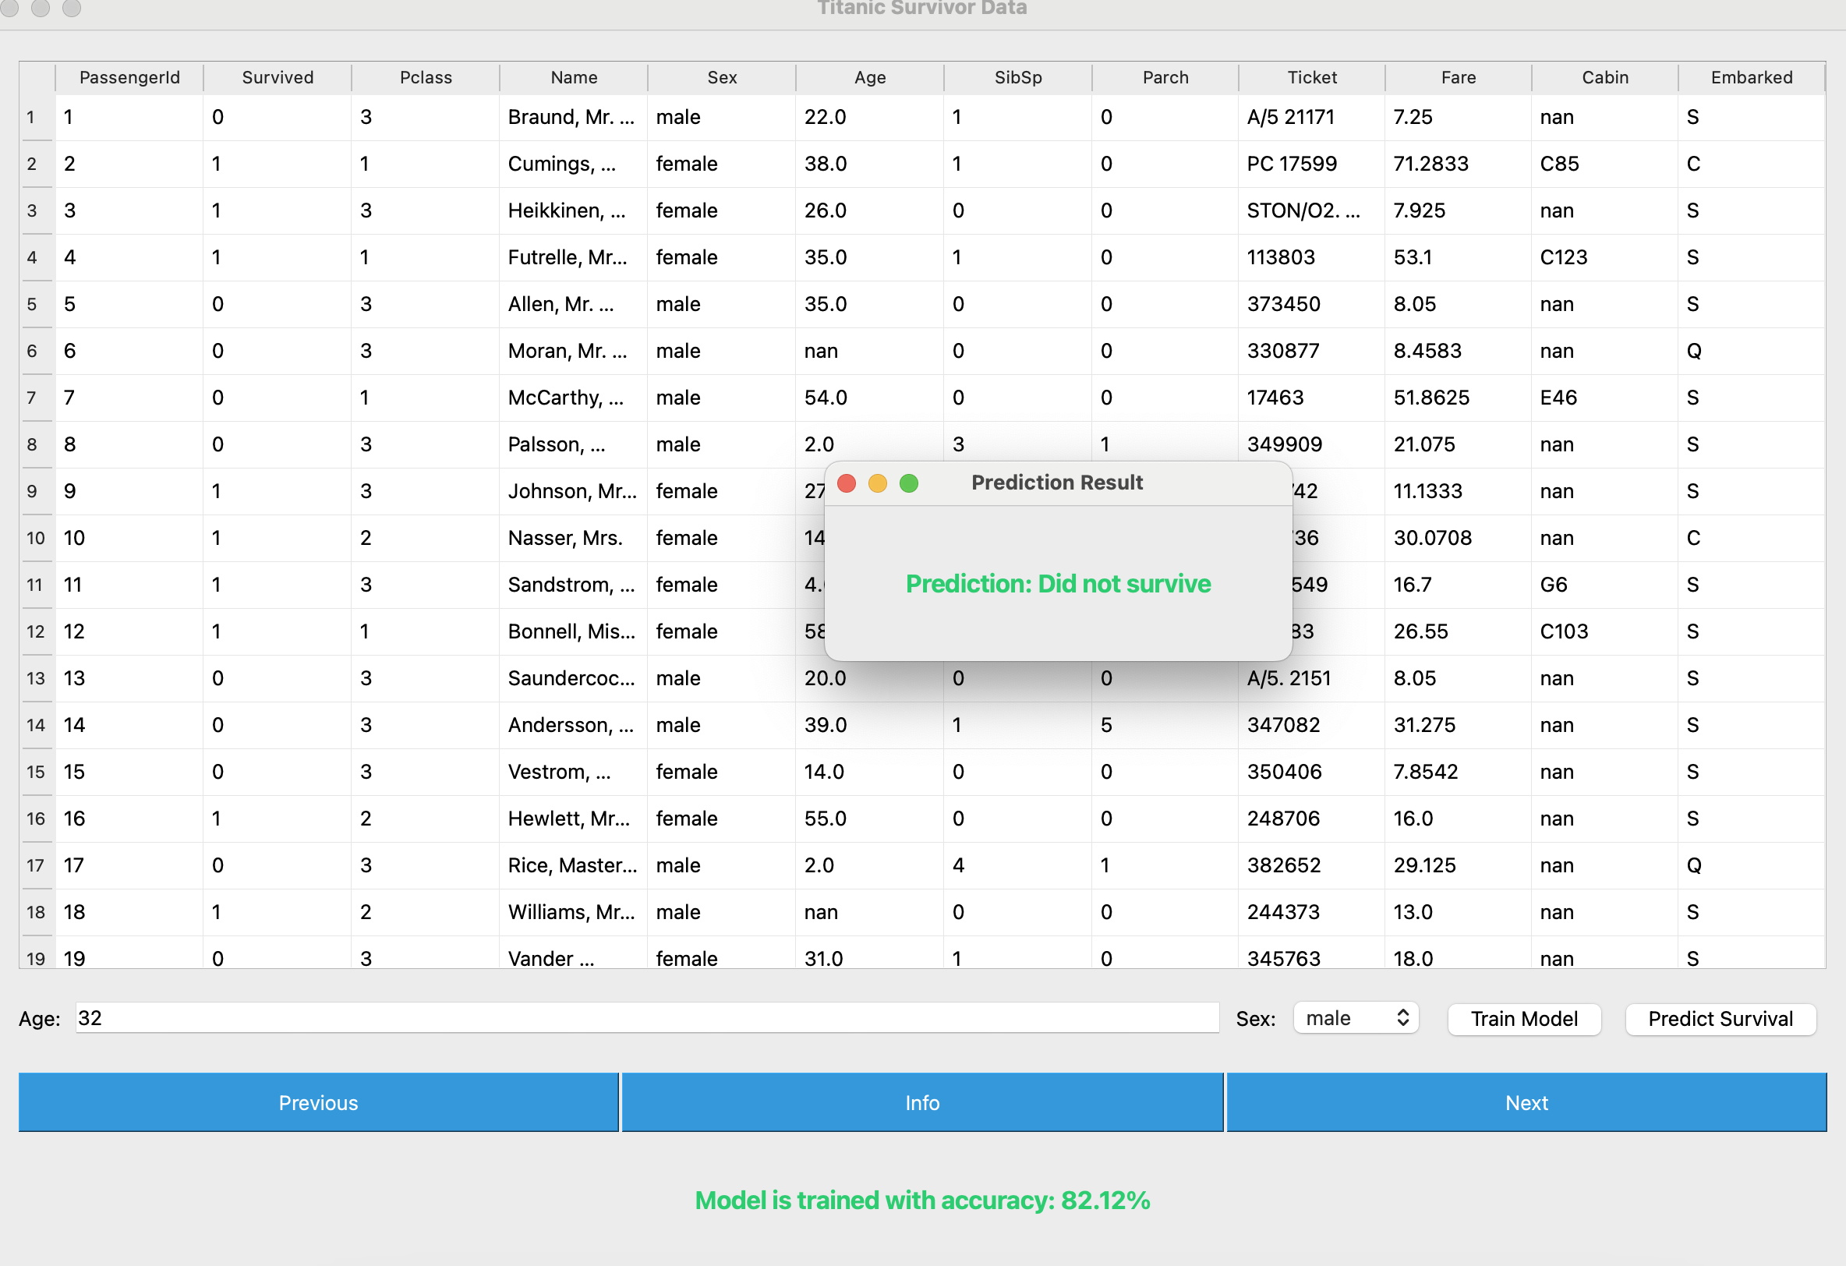This screenshot has width=1846, height=1266.
Task: Click the fare cell '71.2833'
Action: pyautogui.click(x=1459, y=164)
